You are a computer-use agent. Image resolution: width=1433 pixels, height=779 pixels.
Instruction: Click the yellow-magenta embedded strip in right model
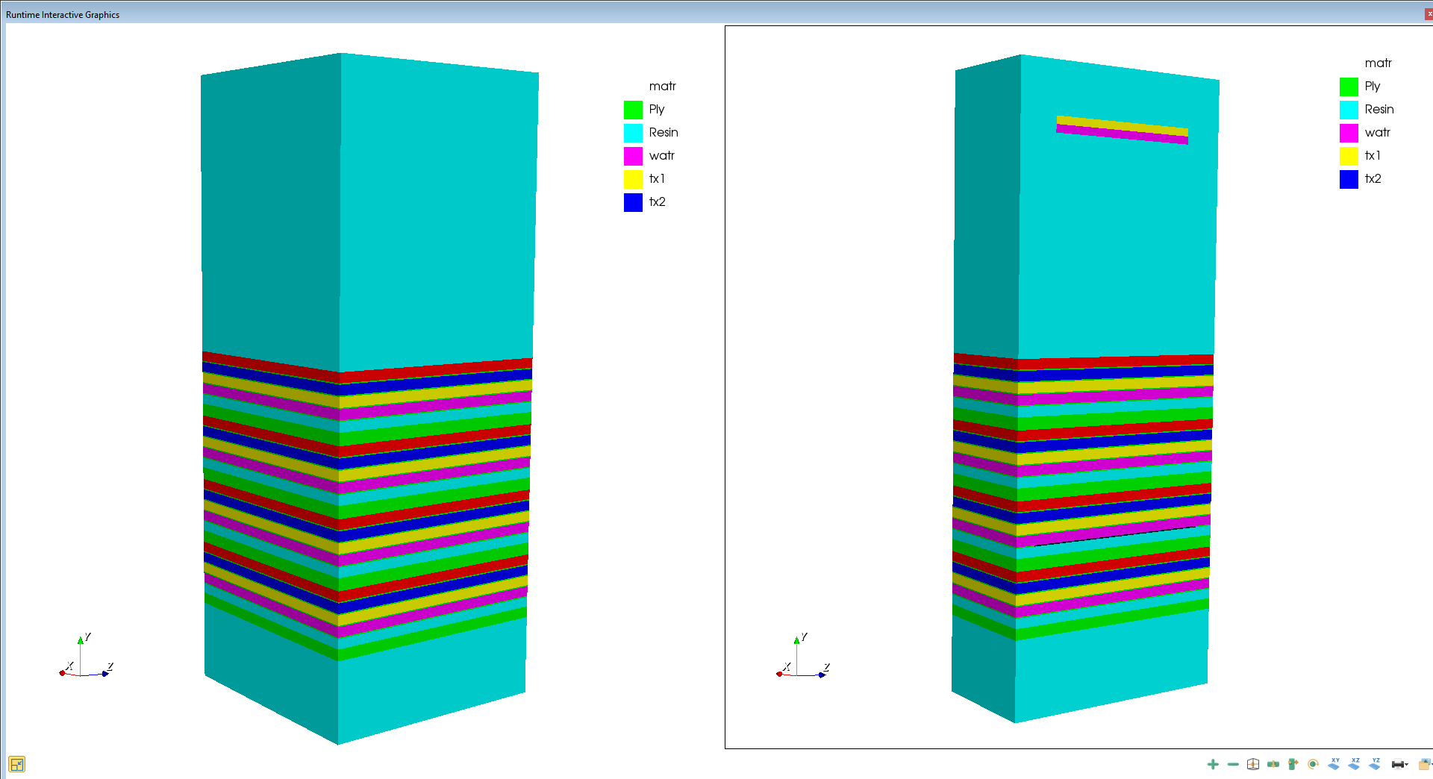pos(1122,130)
